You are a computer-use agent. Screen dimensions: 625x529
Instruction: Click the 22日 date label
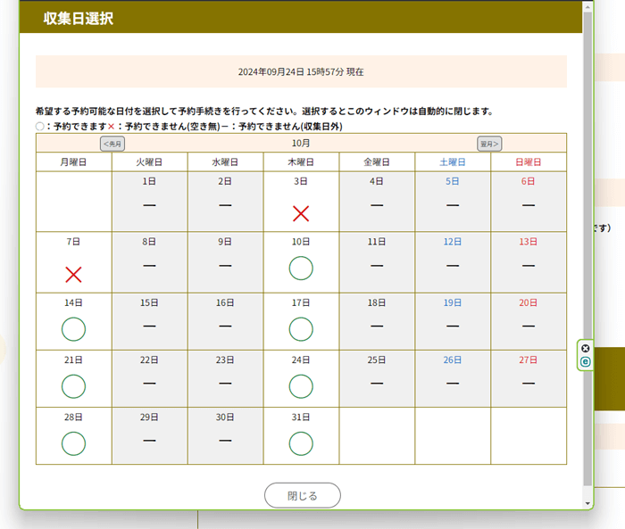(149, 360)
